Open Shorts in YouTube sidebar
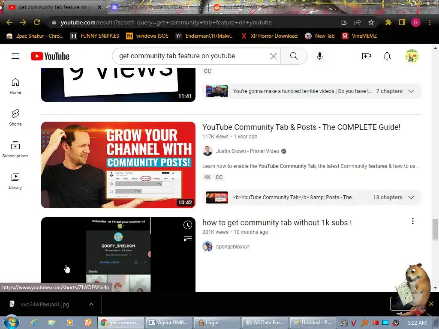 15,118
